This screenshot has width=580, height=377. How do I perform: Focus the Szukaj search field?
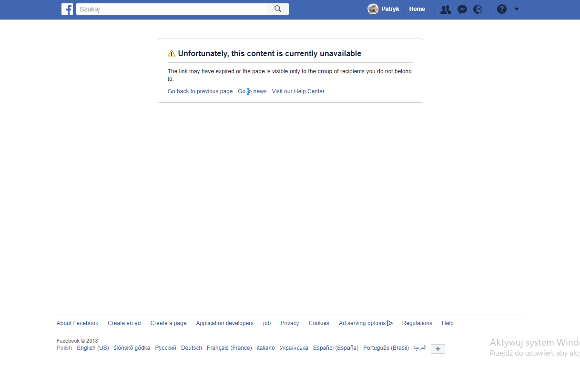click(x=172, y=9)
